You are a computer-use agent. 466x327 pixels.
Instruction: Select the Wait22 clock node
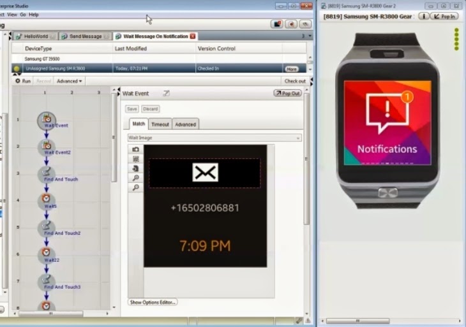click(x=47, y=254)
